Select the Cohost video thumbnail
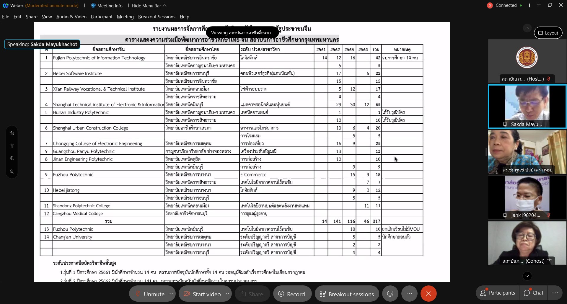 [527, 243]
